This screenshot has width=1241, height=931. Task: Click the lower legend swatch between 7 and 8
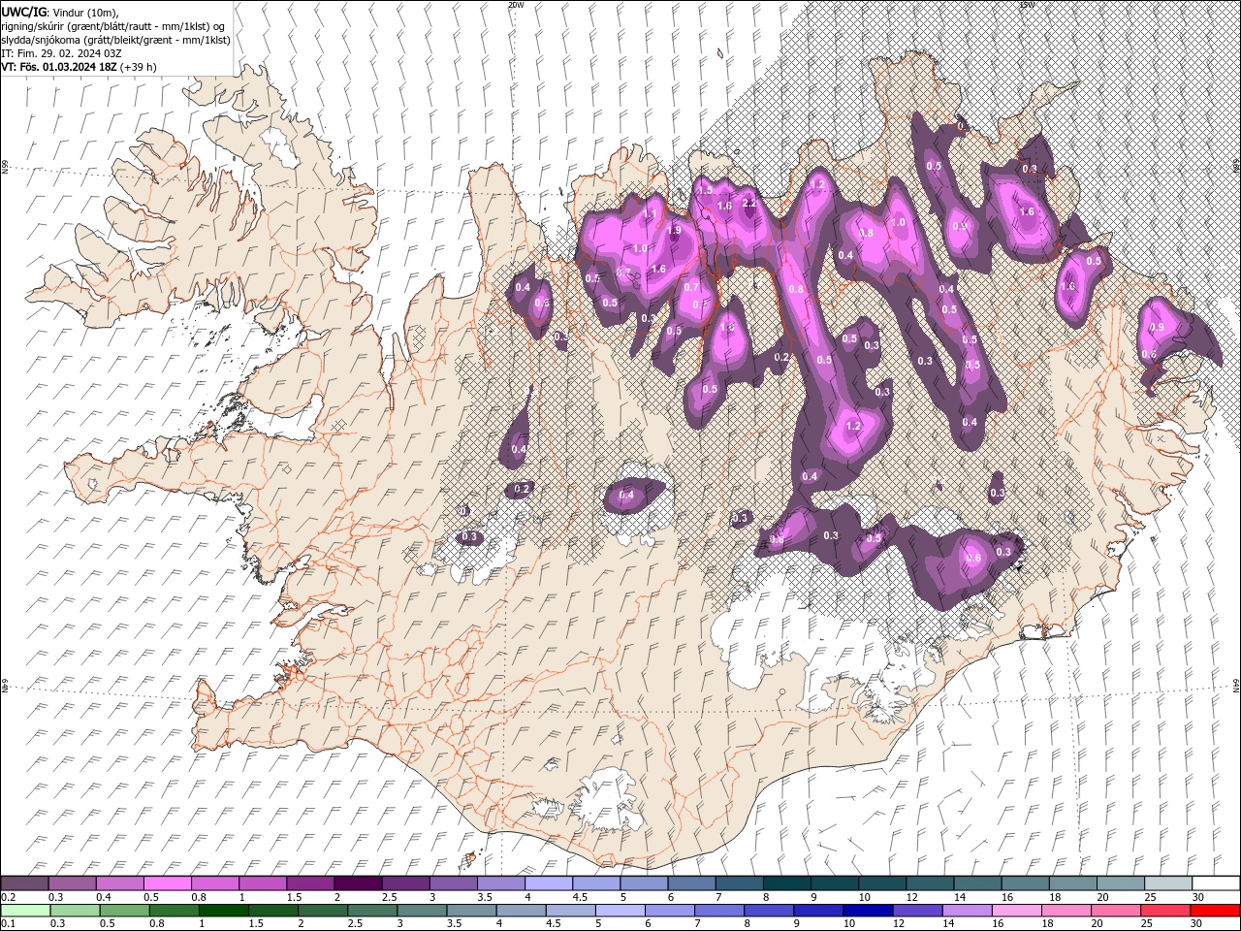click(x=719, y=910)
